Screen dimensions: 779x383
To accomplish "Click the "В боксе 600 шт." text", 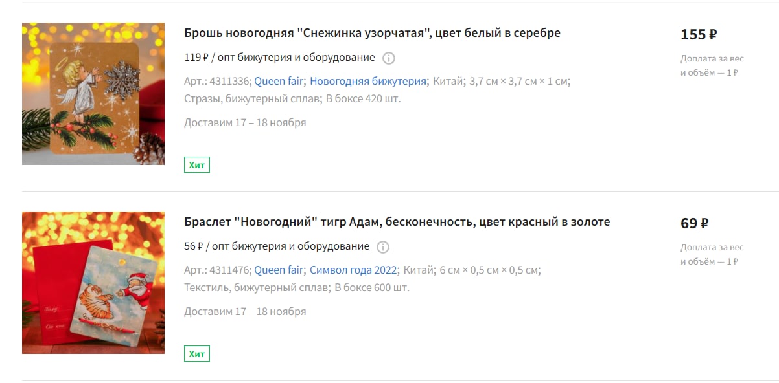I will 372,288.
